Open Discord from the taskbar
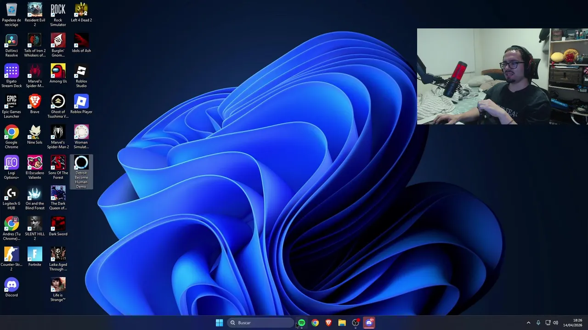The image size is (588, 330). click(369, 323)
